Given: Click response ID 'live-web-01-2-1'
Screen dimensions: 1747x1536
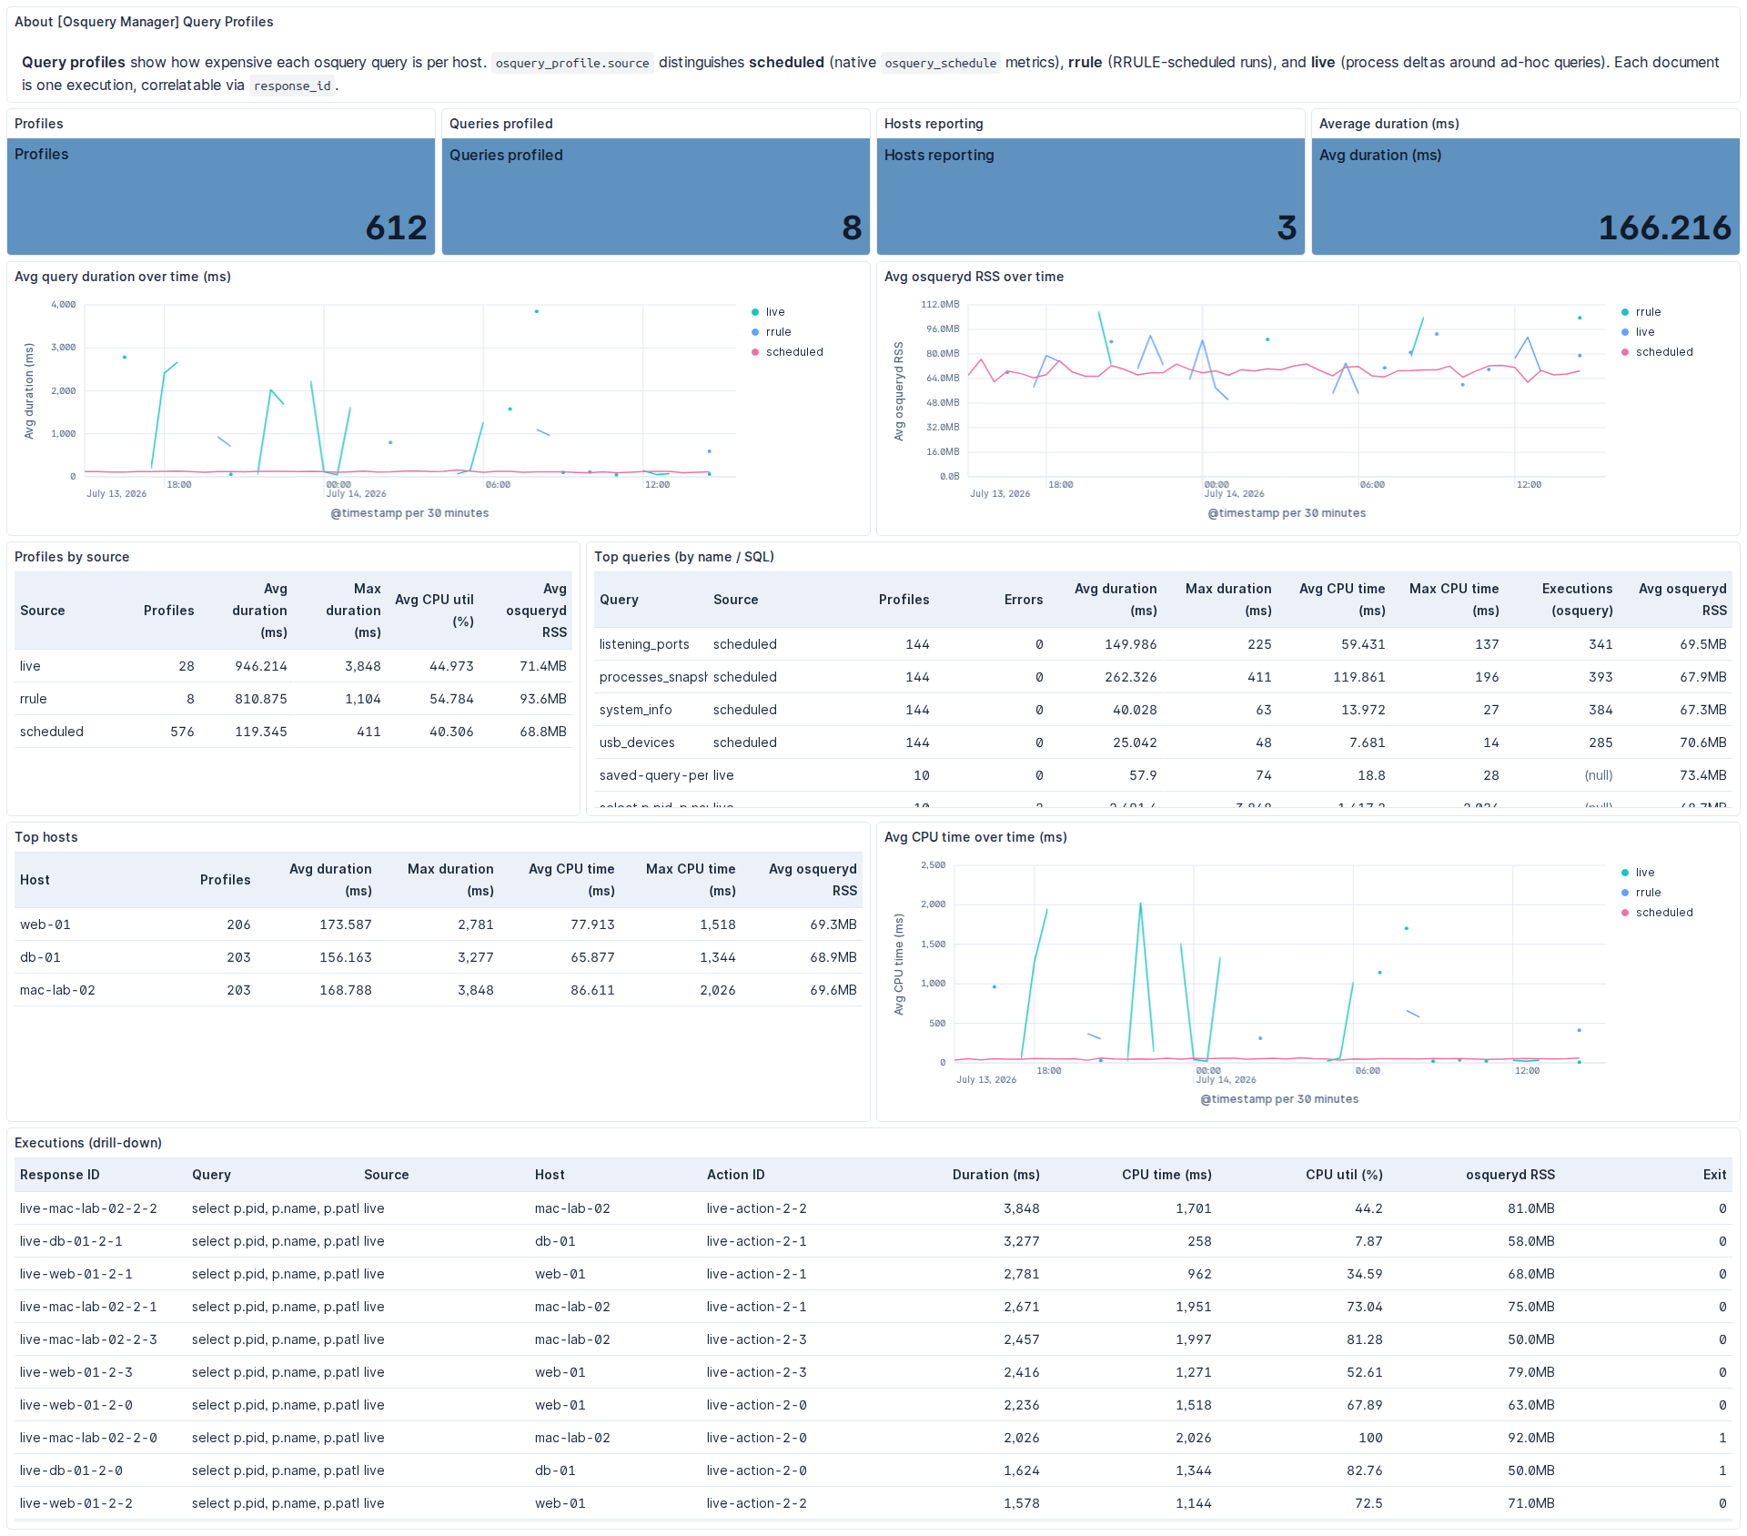Looking at the screenshot, I should 76,1274.
